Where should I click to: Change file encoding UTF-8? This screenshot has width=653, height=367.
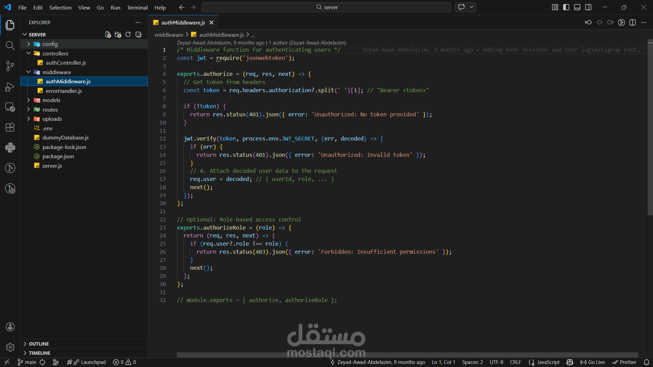point(496,362)
